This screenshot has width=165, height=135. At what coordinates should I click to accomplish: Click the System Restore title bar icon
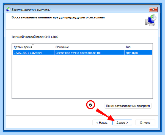pyautogui.click(x=8, y=9)
